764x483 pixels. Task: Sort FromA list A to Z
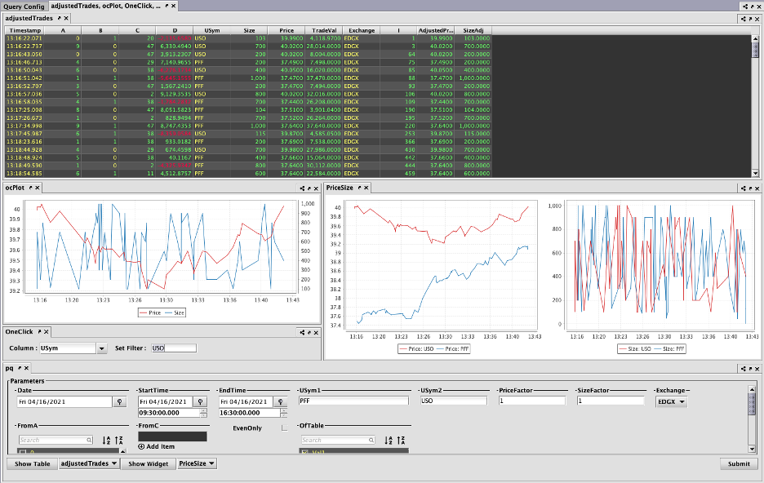coord(107,440)
